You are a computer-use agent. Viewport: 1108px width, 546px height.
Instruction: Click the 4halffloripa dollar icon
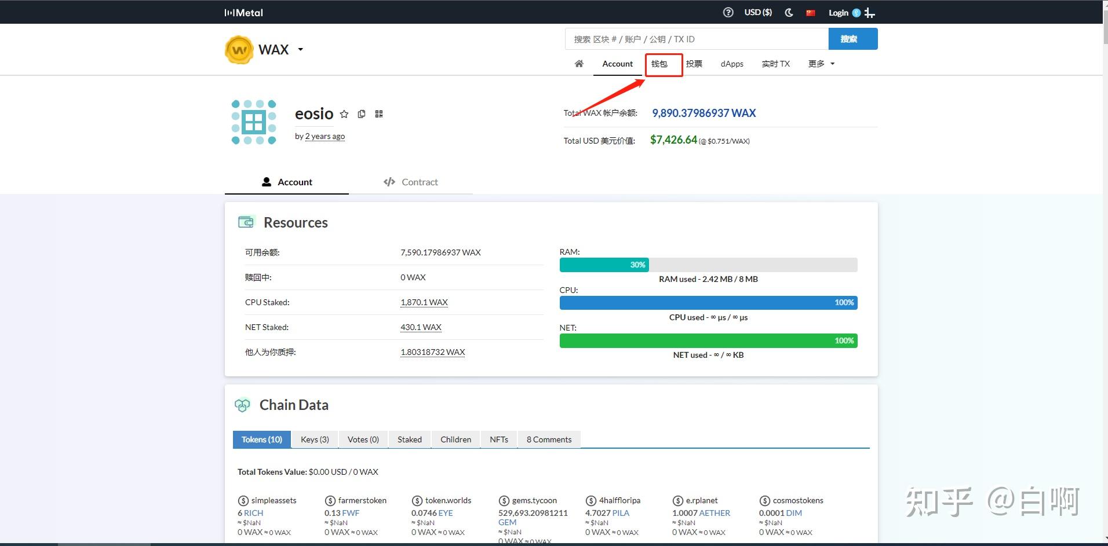click(591, 501)
